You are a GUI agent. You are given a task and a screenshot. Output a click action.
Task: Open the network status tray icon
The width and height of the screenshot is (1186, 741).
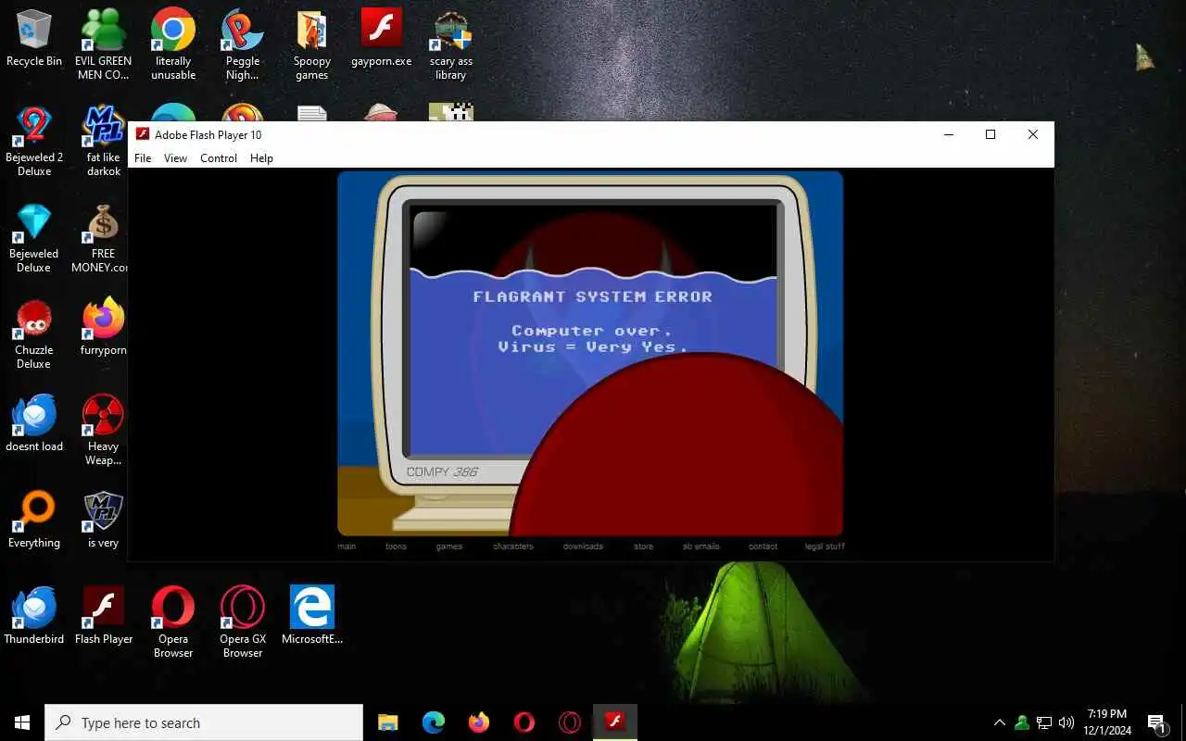tap(1044, 722)
